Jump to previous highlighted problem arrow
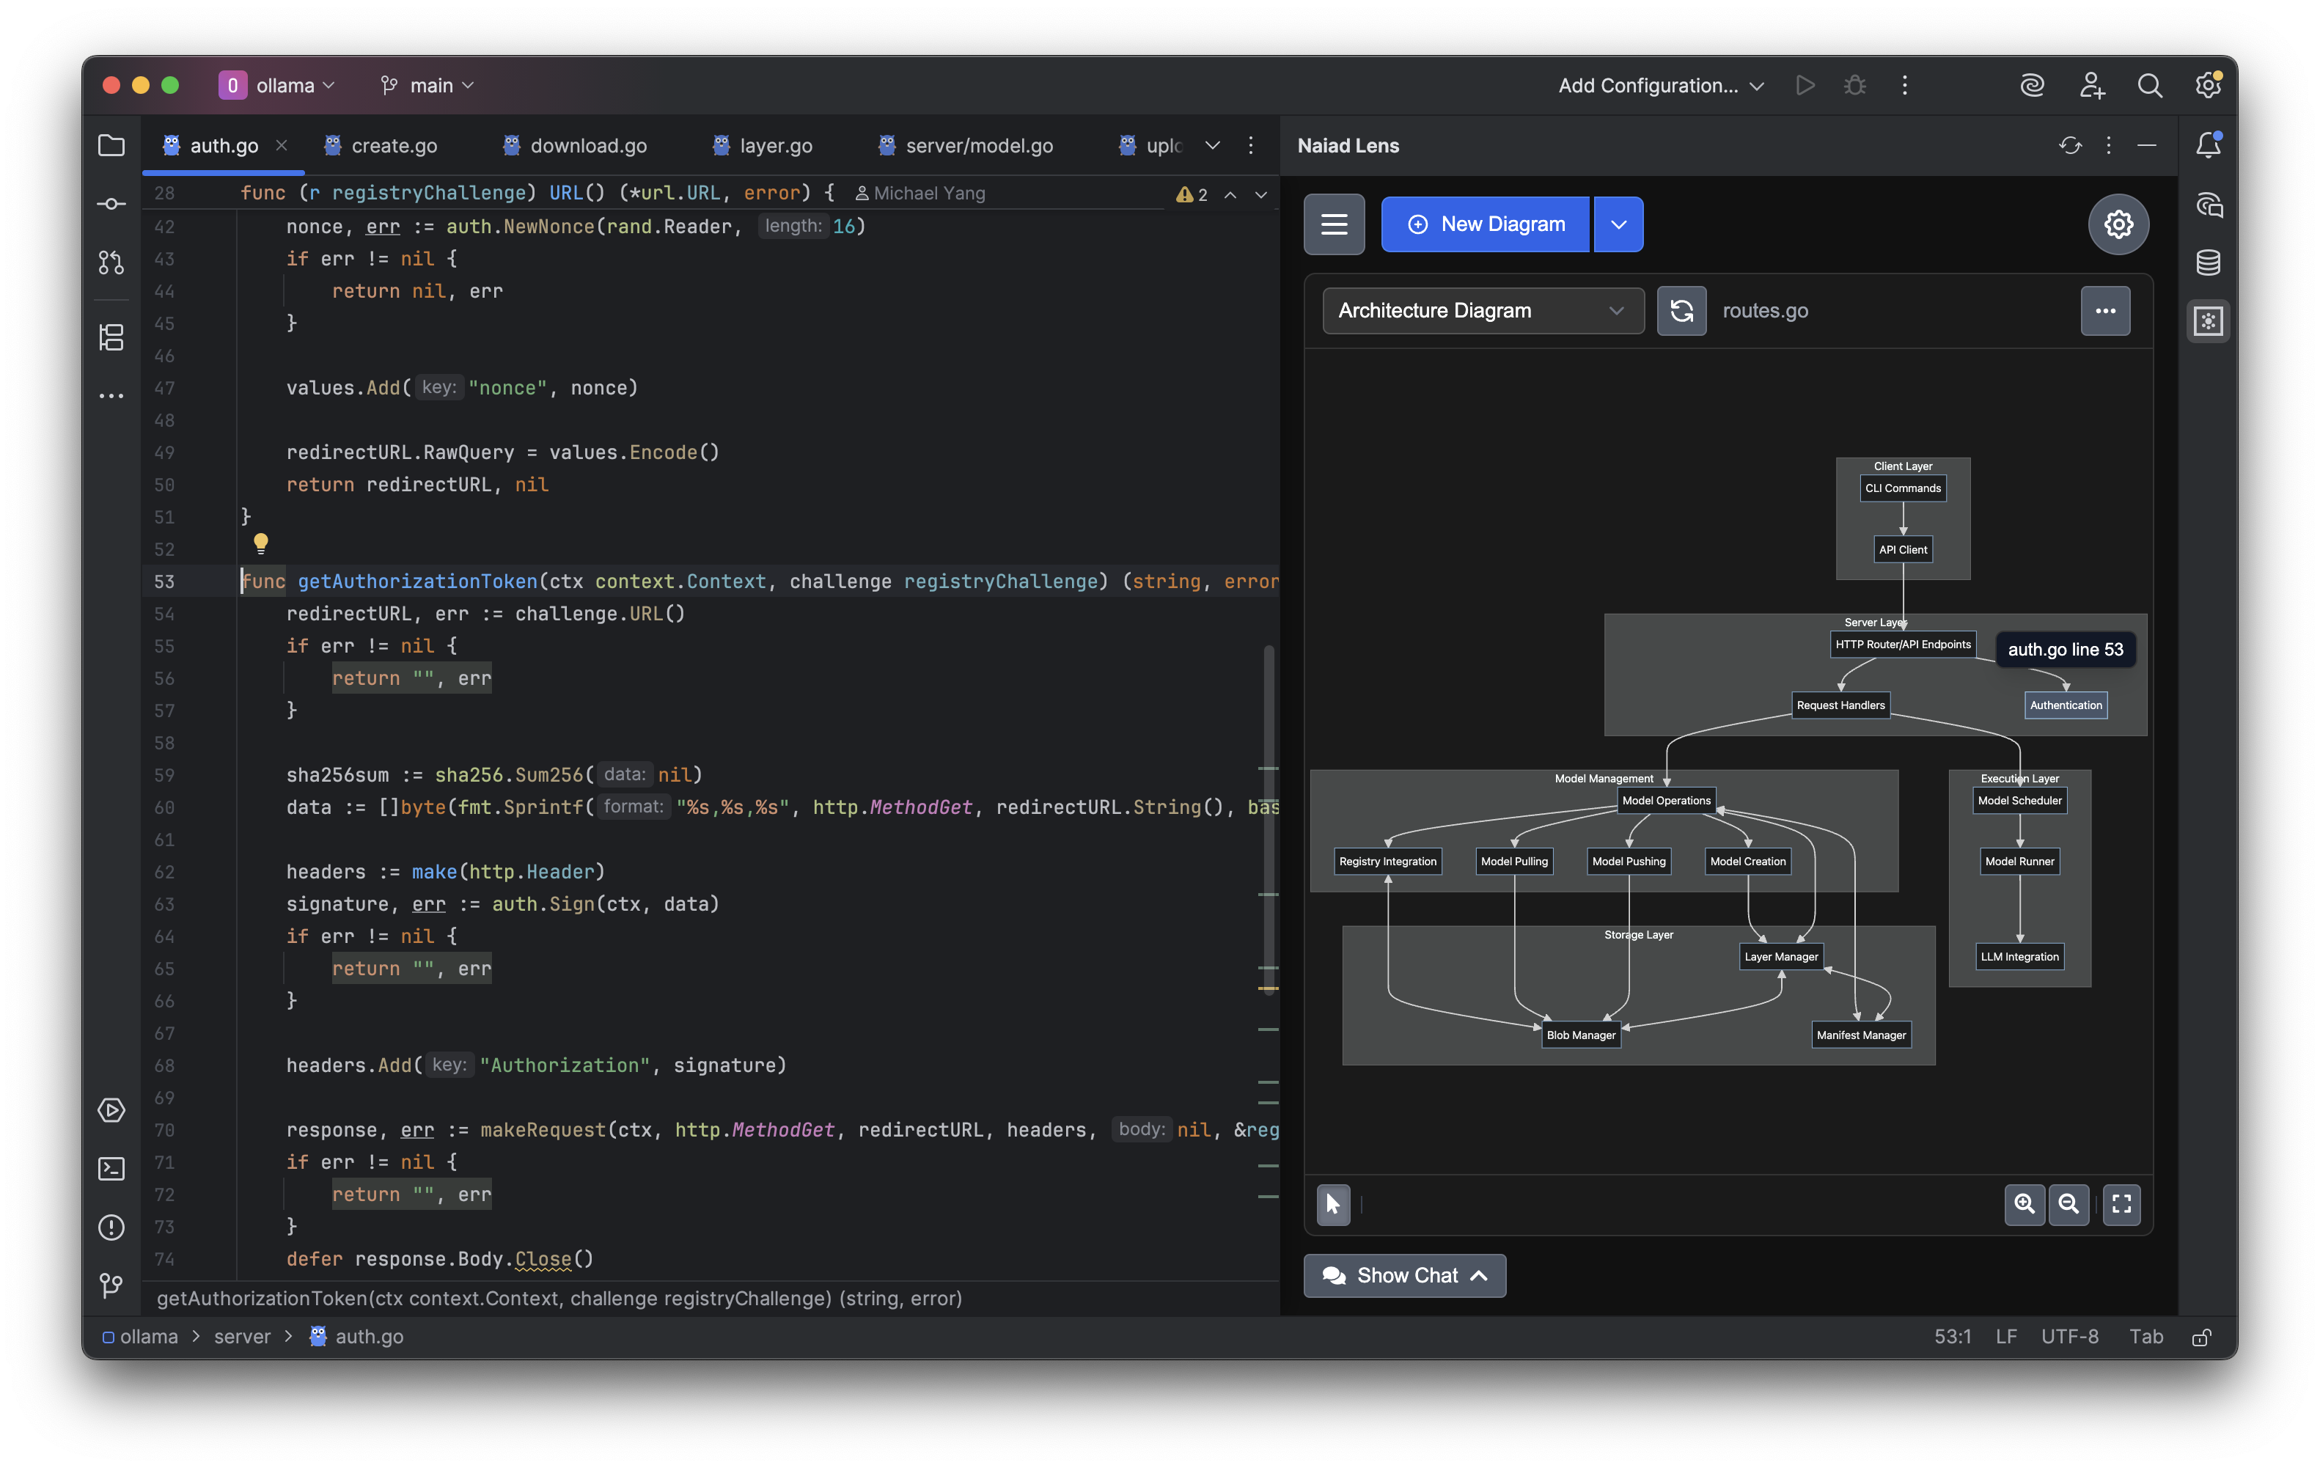Screen dimensions: 2320x1468 [x=1230, y=194]
